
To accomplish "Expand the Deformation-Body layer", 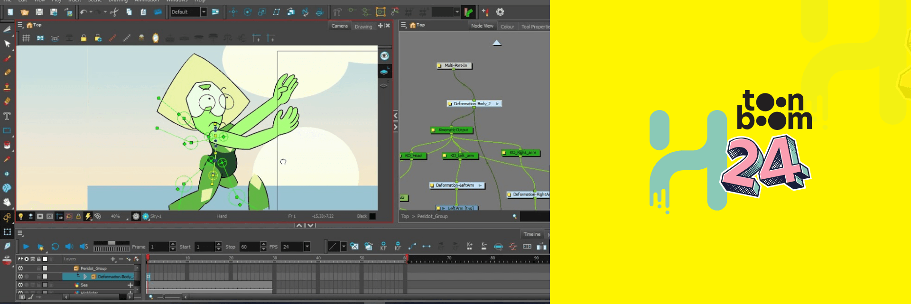I will coord(85,276).
